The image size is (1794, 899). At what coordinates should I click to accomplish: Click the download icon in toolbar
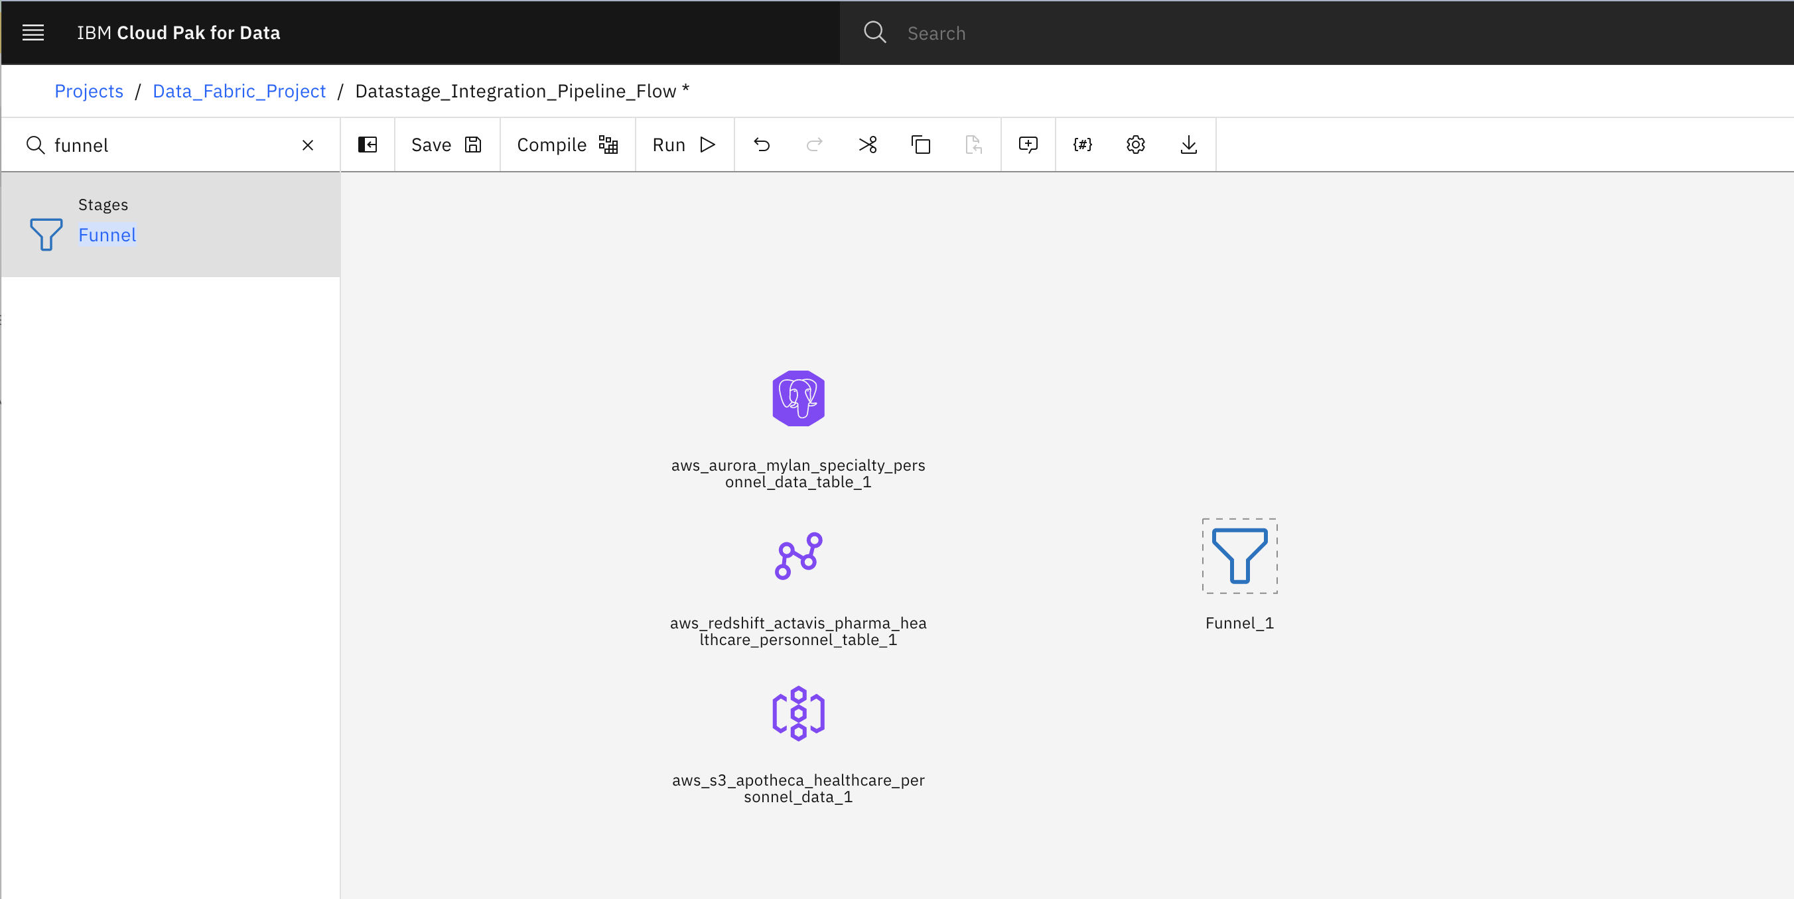[1189, 145]
